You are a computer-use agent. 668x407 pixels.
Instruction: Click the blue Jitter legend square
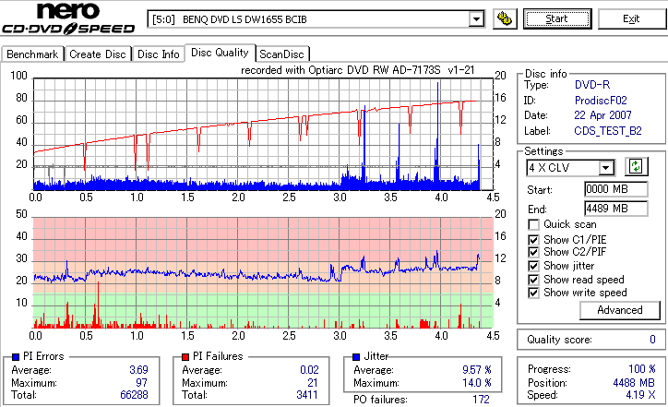point(356,357)
